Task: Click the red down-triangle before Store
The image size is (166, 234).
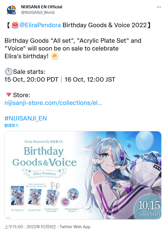Action: (x=9, y=95)
